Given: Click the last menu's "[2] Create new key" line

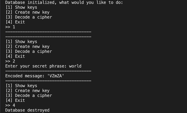Looking at the screenshot, I should (x=27, y=91).
